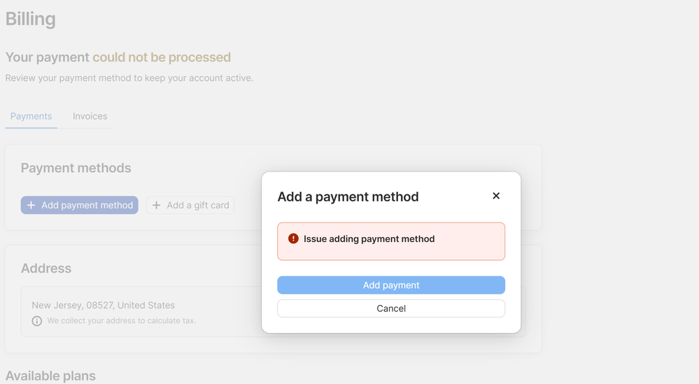Cancel adding a payment method
The height and width of the screenshot is (384, 699).
[x=390, y=308]
